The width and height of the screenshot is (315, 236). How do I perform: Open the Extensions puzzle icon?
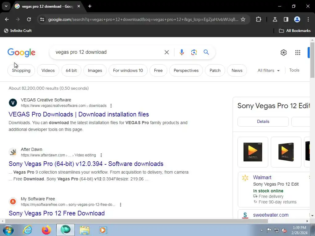(x=258, y=19)
